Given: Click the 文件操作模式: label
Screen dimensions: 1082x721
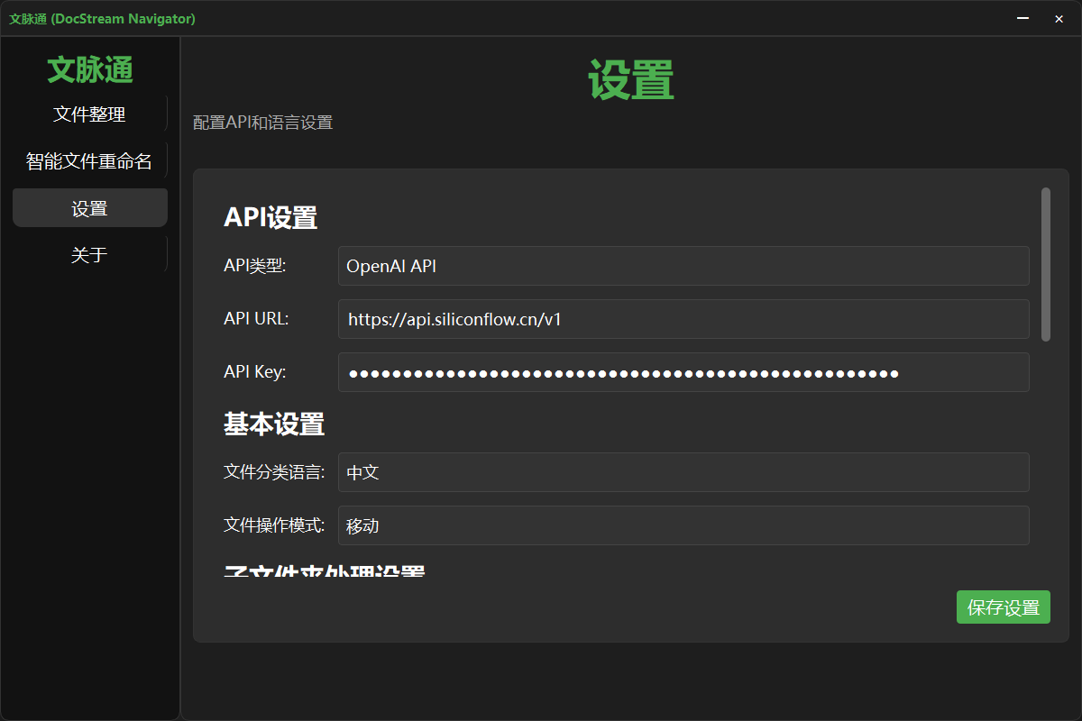Looking at the screenshot, I should tap(274, 525).
